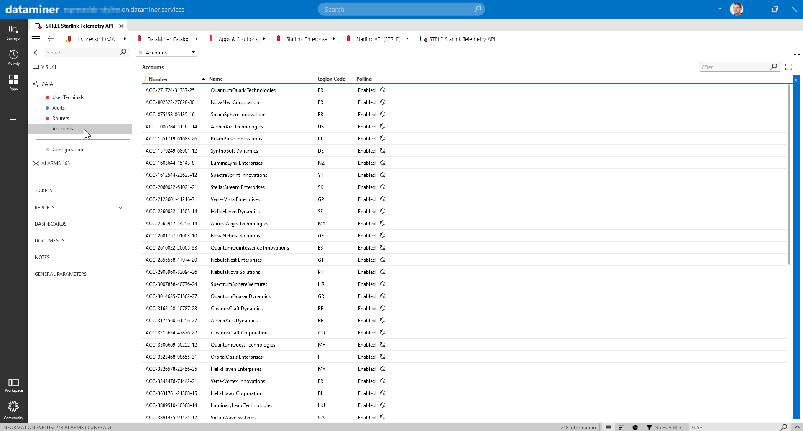Expand the Starlink API (STRLE) breadcrumb arrow

point(407,39)
